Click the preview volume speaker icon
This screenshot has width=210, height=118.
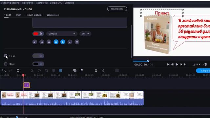coord(205,65)
